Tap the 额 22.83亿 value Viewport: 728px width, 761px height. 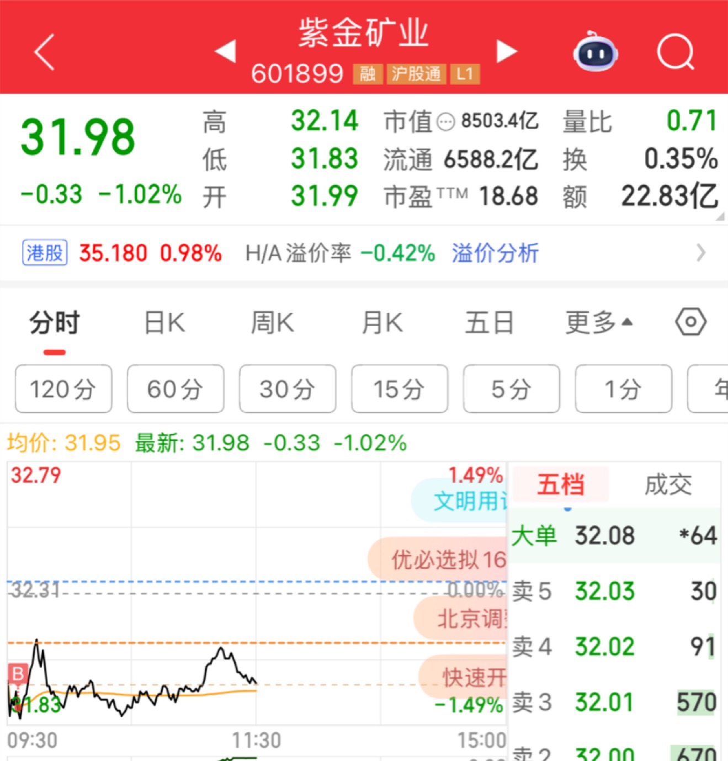click(x=669, y=196)
